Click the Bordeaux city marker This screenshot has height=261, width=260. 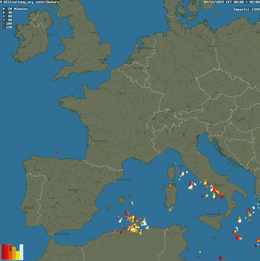(93, 143)
